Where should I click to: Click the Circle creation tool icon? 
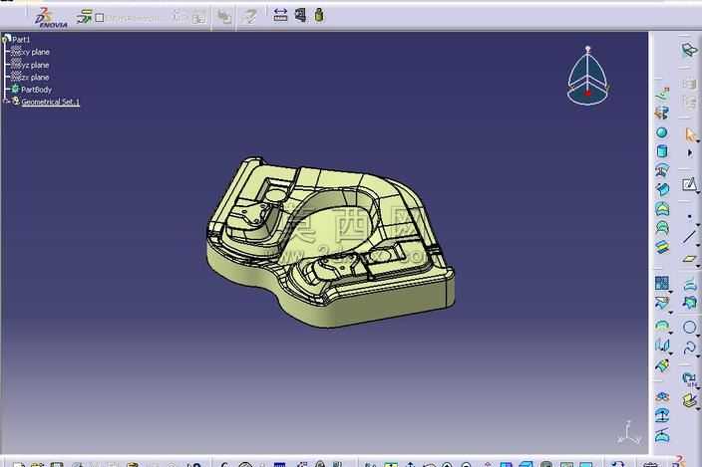coord(689,328)
